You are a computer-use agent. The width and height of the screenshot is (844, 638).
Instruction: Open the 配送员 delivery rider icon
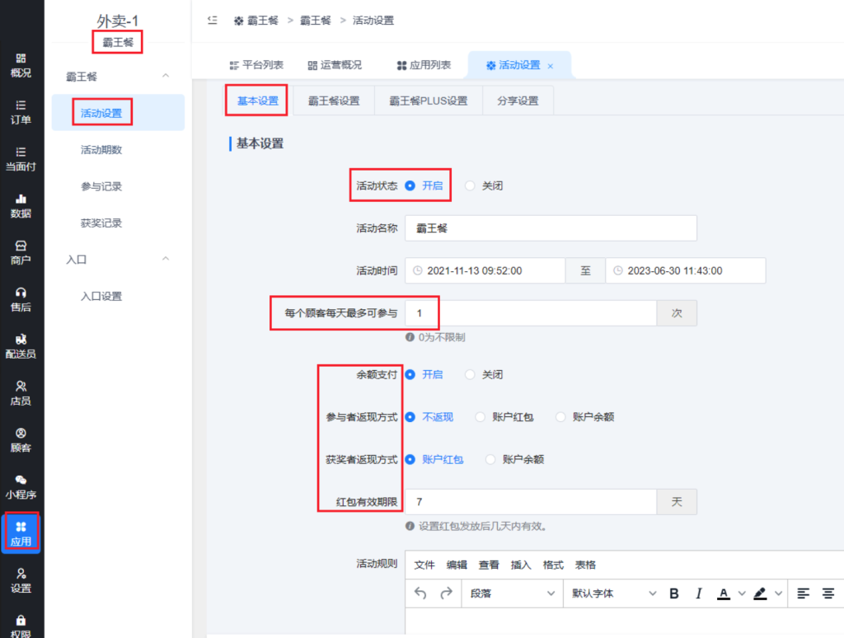pyautogui.click(x=21, y=339)
